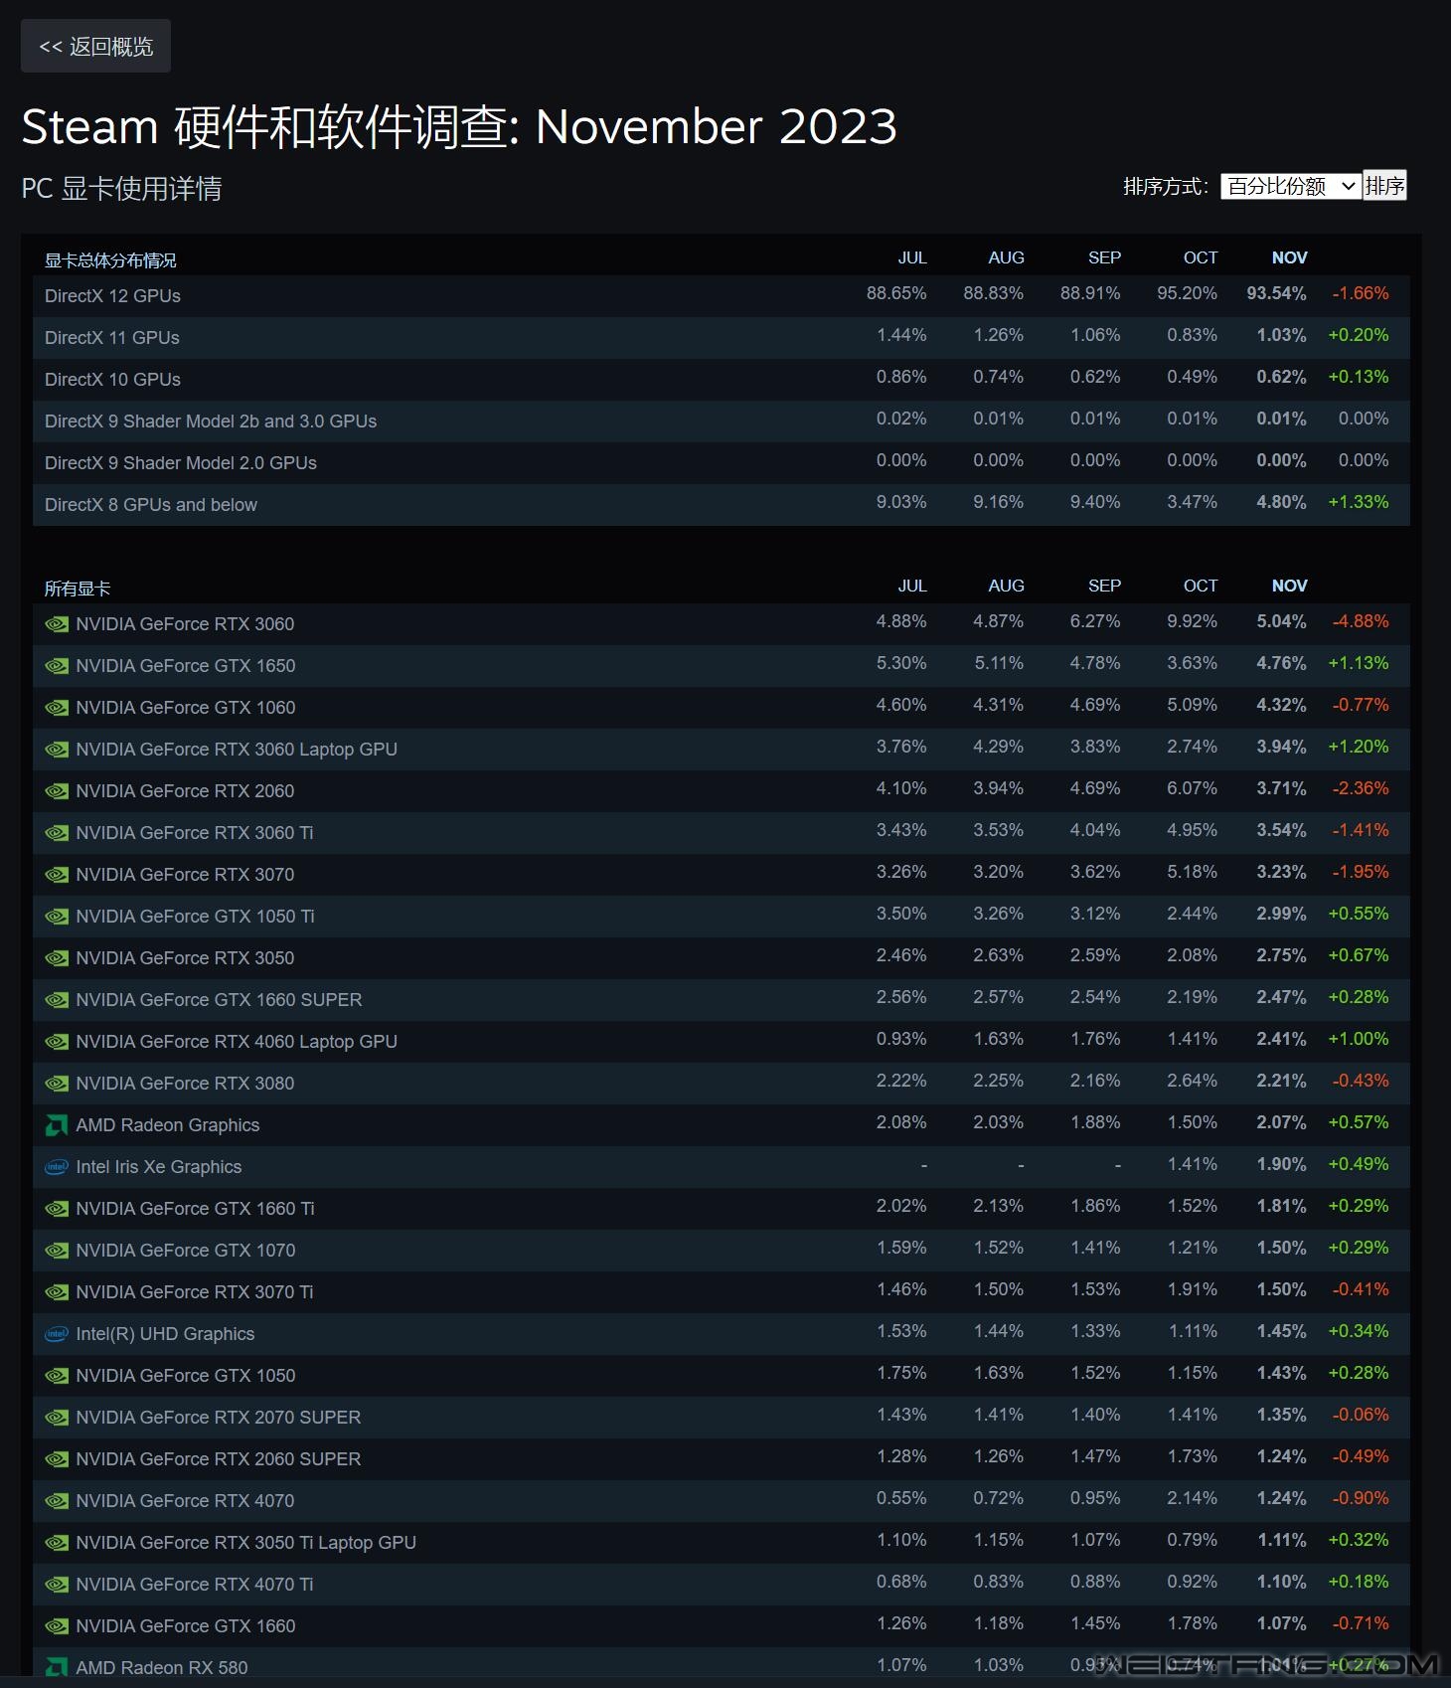Click the 5.04% NOV value for RTX 3060
1451x1688 pixels.
coord(1281,621)
